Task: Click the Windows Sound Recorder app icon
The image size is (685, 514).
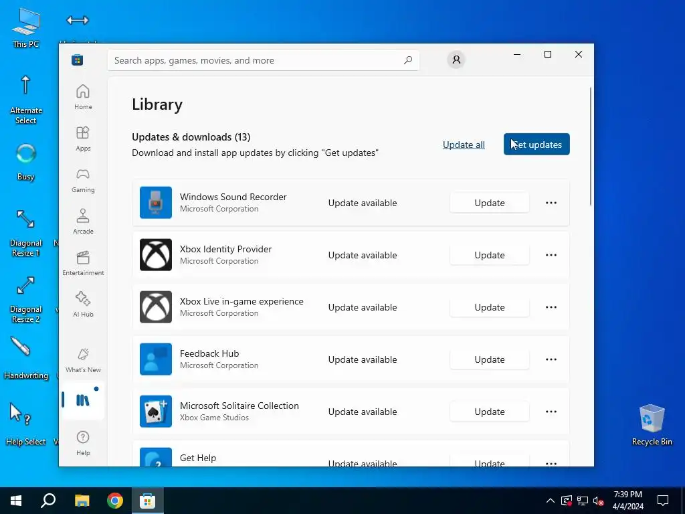Action: [155, 202]
